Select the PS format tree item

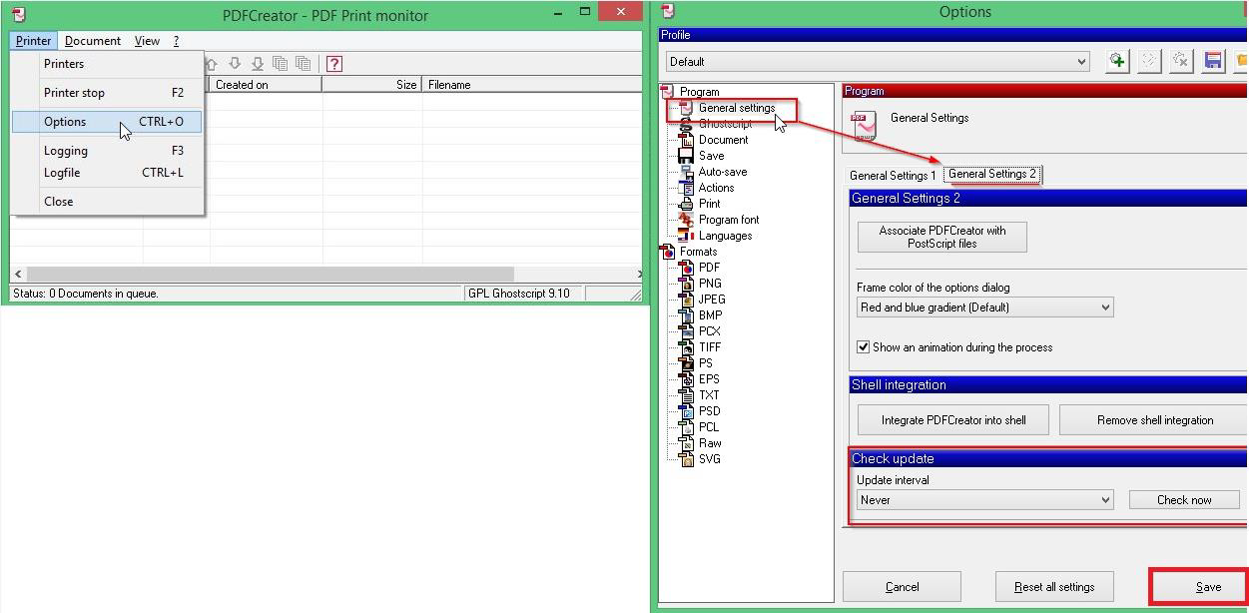pos(706,363)
